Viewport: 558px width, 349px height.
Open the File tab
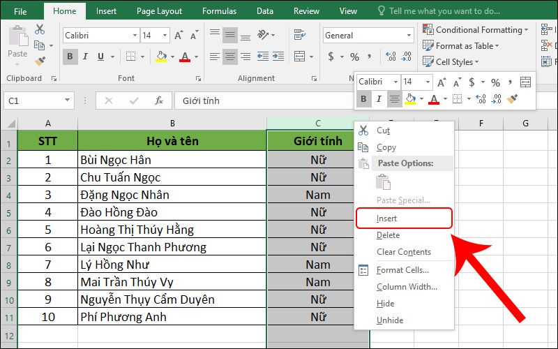pyautogui.click(x=20, y=11)
